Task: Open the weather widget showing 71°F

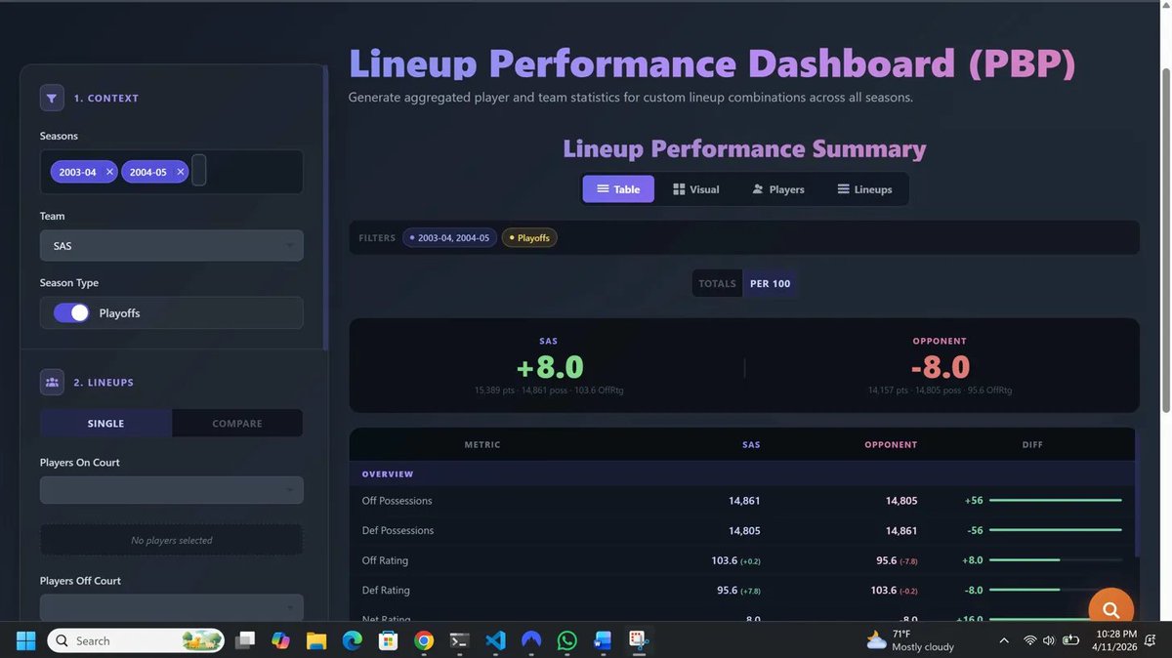Action: [910, 640]
